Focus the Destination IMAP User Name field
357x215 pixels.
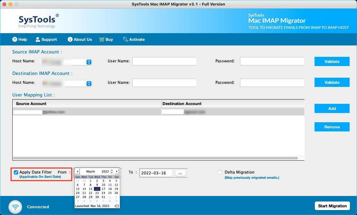coord(164,83)
